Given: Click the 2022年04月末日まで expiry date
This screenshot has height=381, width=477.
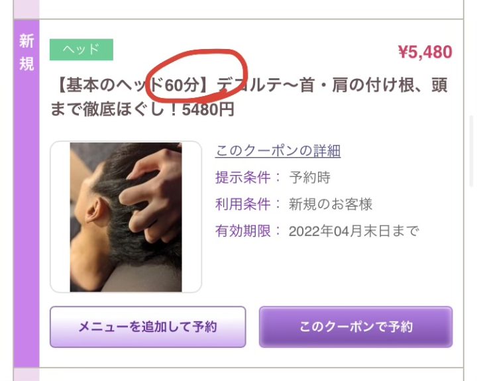Looking at the screenshot, I should click(x=354, y=231).
